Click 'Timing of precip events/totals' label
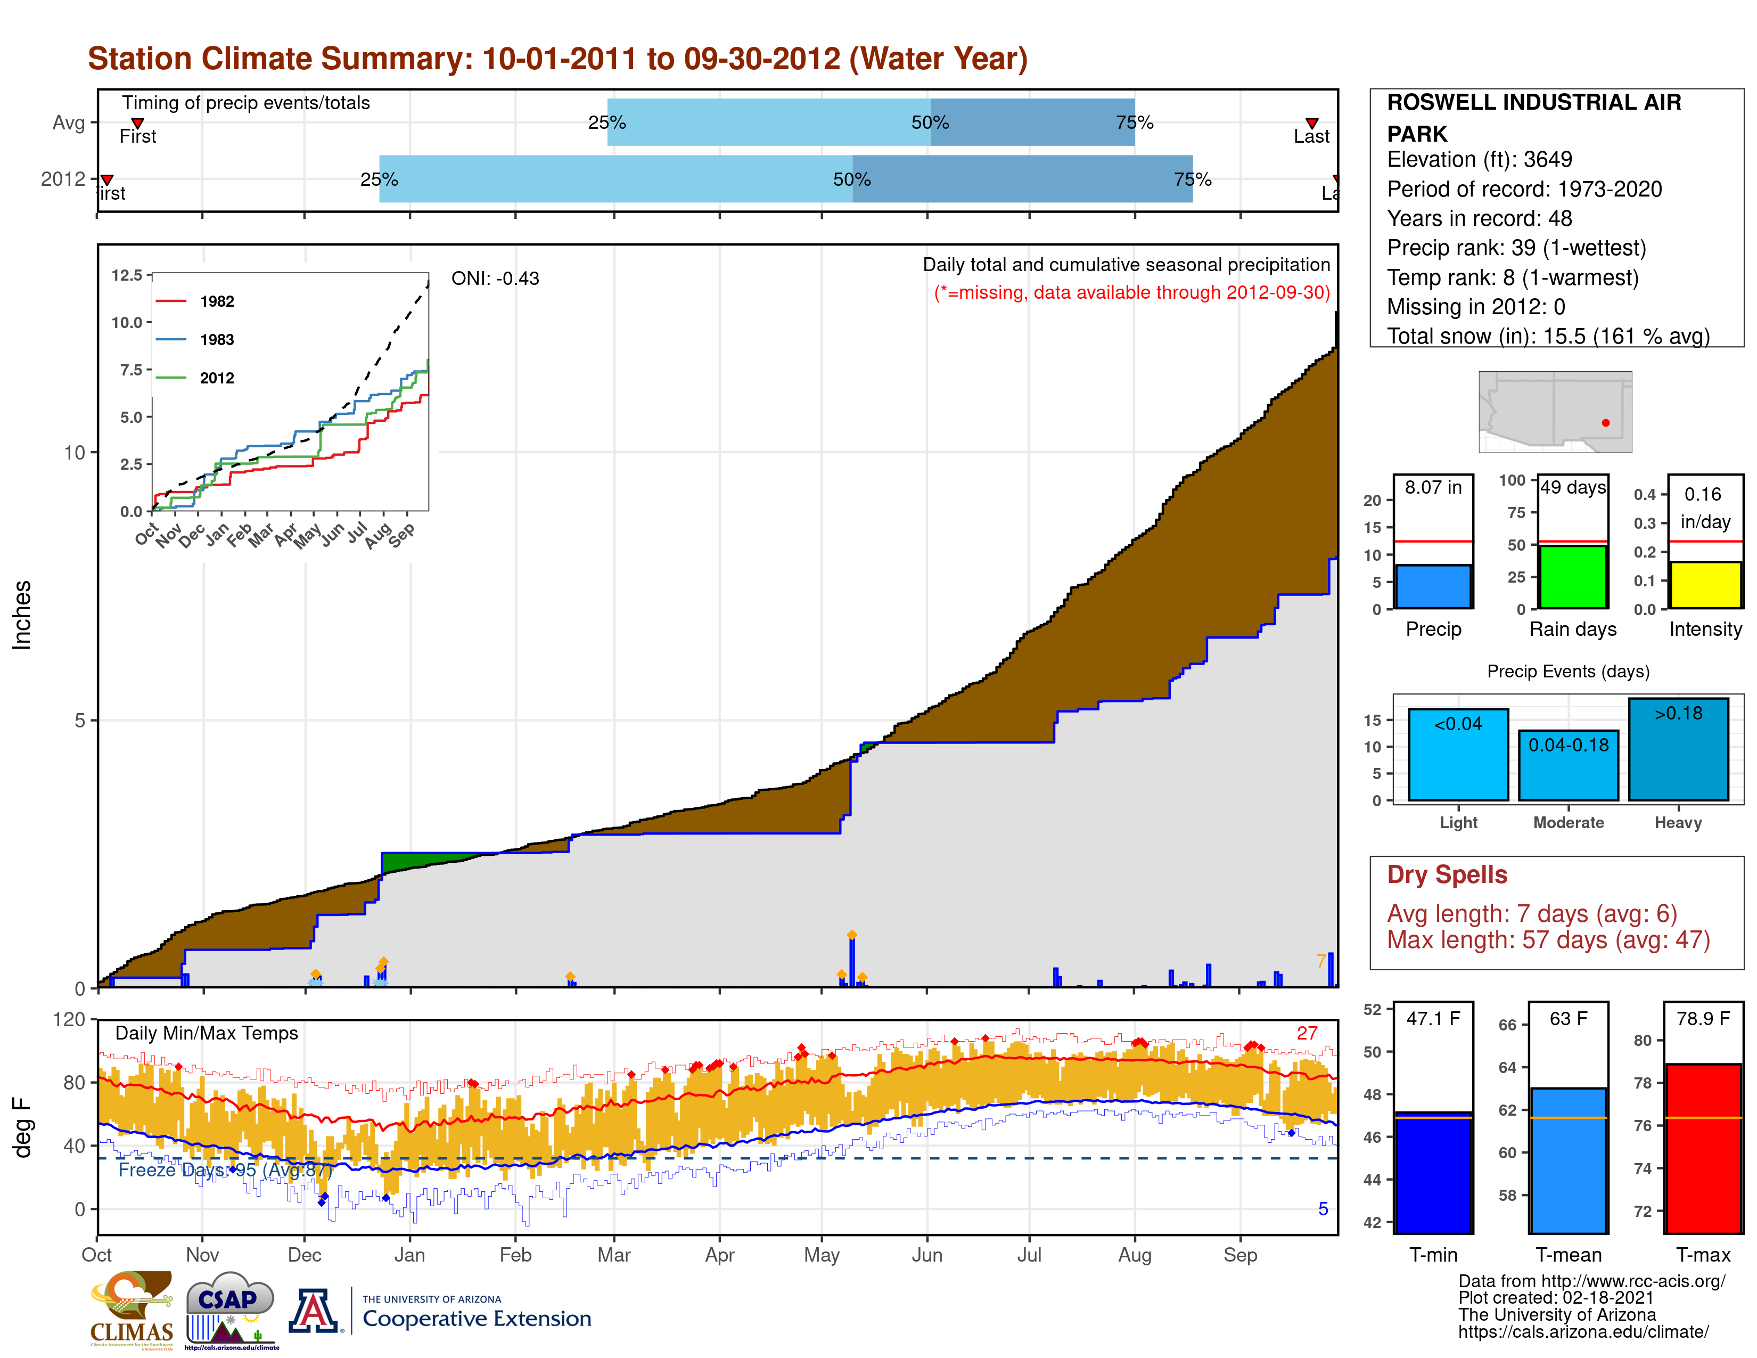Viewport: 1757px width, 1358px height. (245, 103)
